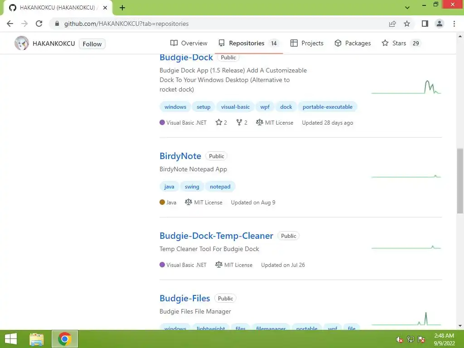This screenshot has width=464, height=348.
Task: Switch to the Overview tab
Action: click(189, 43)
